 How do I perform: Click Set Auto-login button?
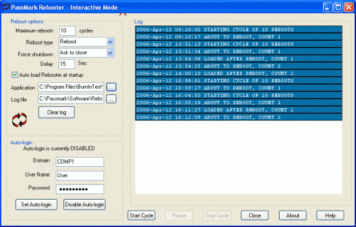click(x=36, y=204)
